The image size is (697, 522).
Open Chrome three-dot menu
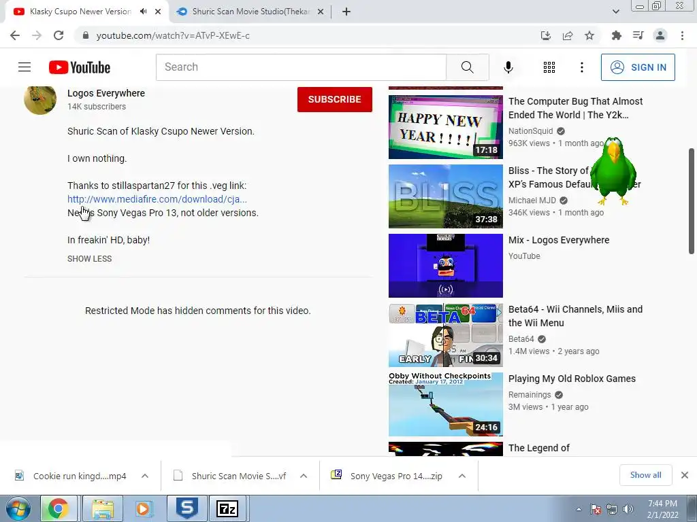point(682,35)
